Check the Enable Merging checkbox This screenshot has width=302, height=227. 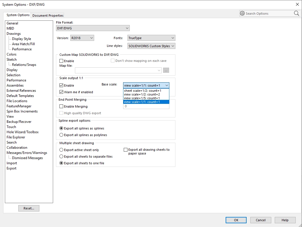click(x=61, y=106)
